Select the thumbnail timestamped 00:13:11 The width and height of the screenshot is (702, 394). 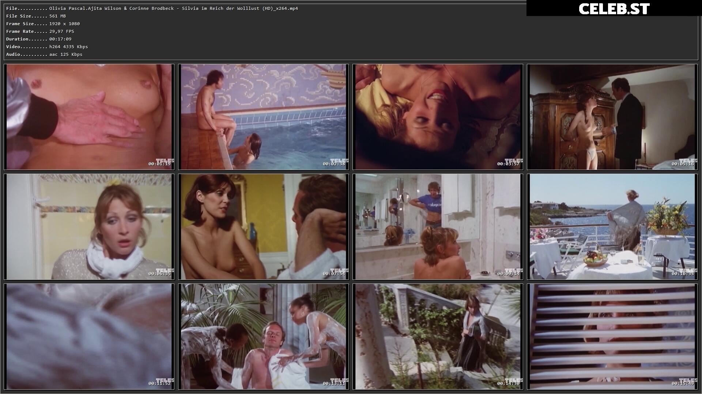263,337
